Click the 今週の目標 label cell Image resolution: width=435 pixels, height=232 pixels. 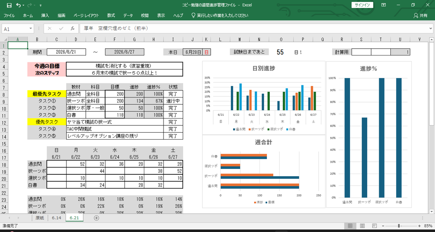pos(47,66)
